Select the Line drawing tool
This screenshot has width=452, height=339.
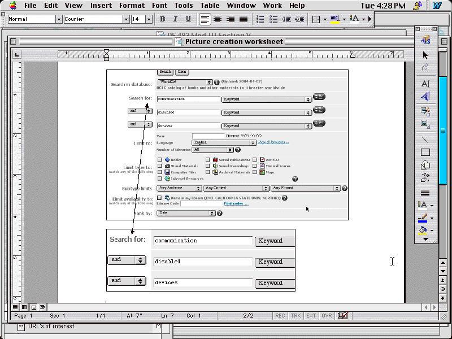[425, 140]
